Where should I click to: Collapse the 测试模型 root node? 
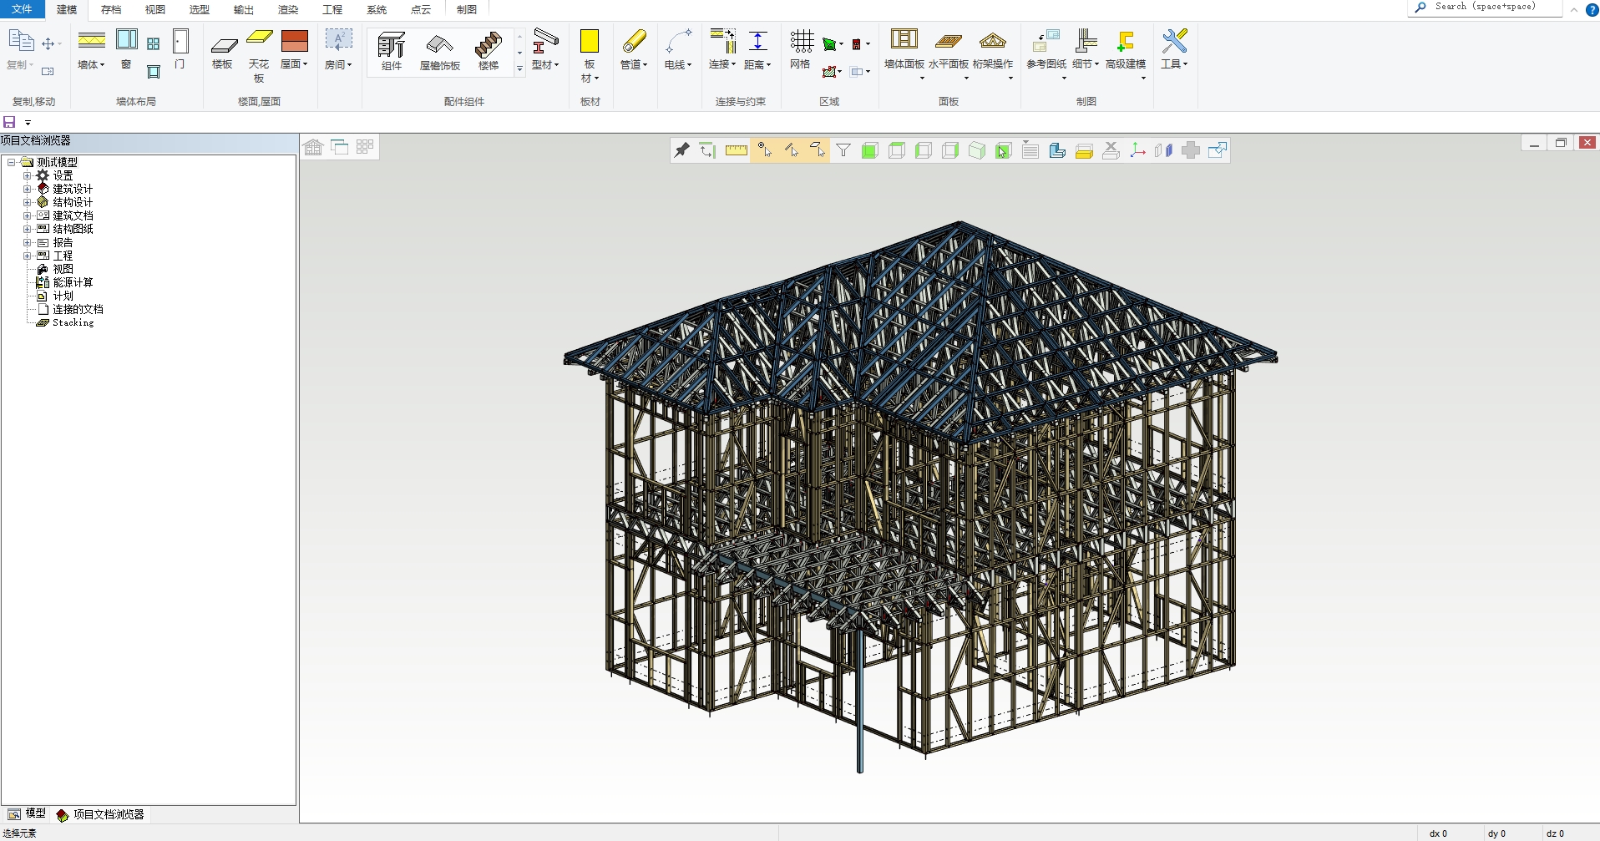tap(11, 162)
